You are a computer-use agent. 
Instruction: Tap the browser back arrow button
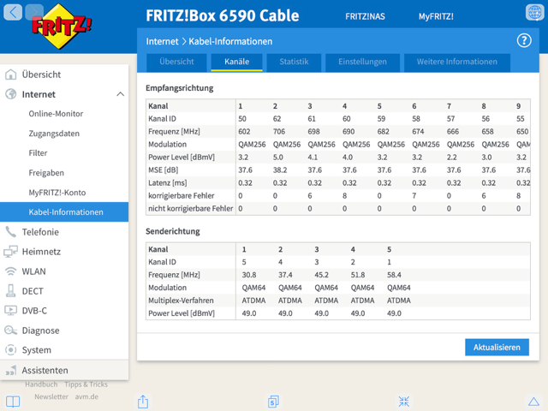pyautogui.click(x=14, y=13)
